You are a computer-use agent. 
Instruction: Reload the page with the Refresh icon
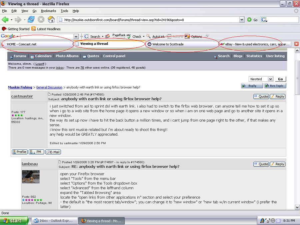(31, 20)
